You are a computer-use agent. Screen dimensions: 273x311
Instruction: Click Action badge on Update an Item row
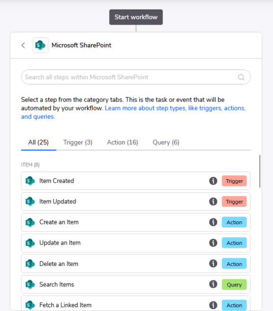[x=234, y=243]
